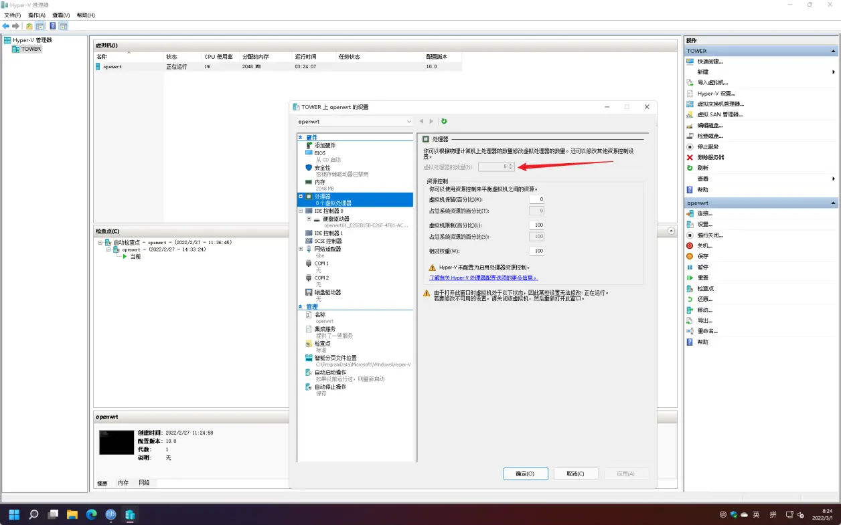Select the 安全性 shield item

click(323, 167)
